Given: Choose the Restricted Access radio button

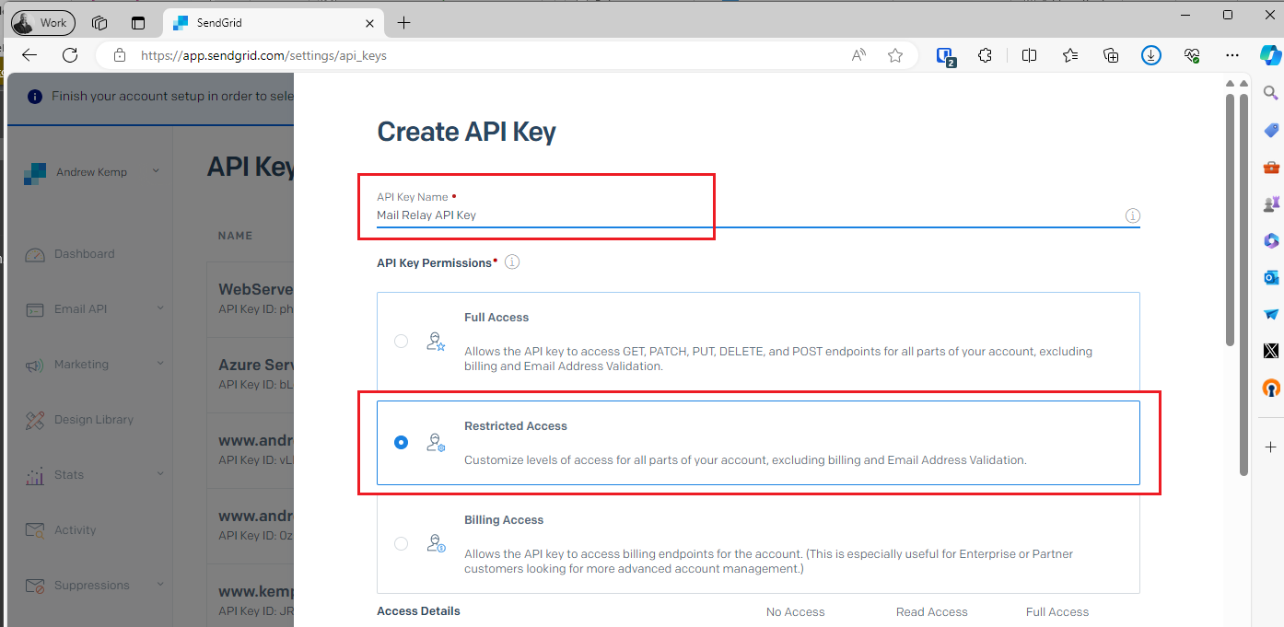Looking at the screenshot, I should point(401,442).
